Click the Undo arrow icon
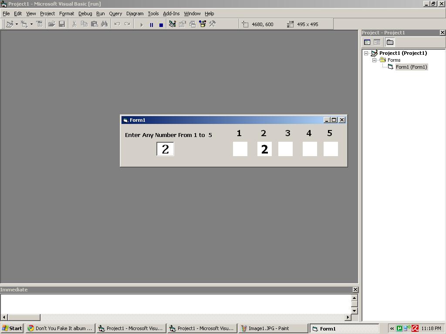 click(117, 24)
